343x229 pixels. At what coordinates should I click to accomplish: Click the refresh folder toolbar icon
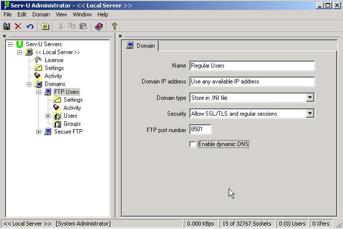[45, 26]
